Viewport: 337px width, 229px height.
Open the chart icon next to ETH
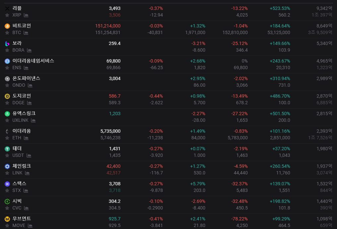click(x=26, y=138)
